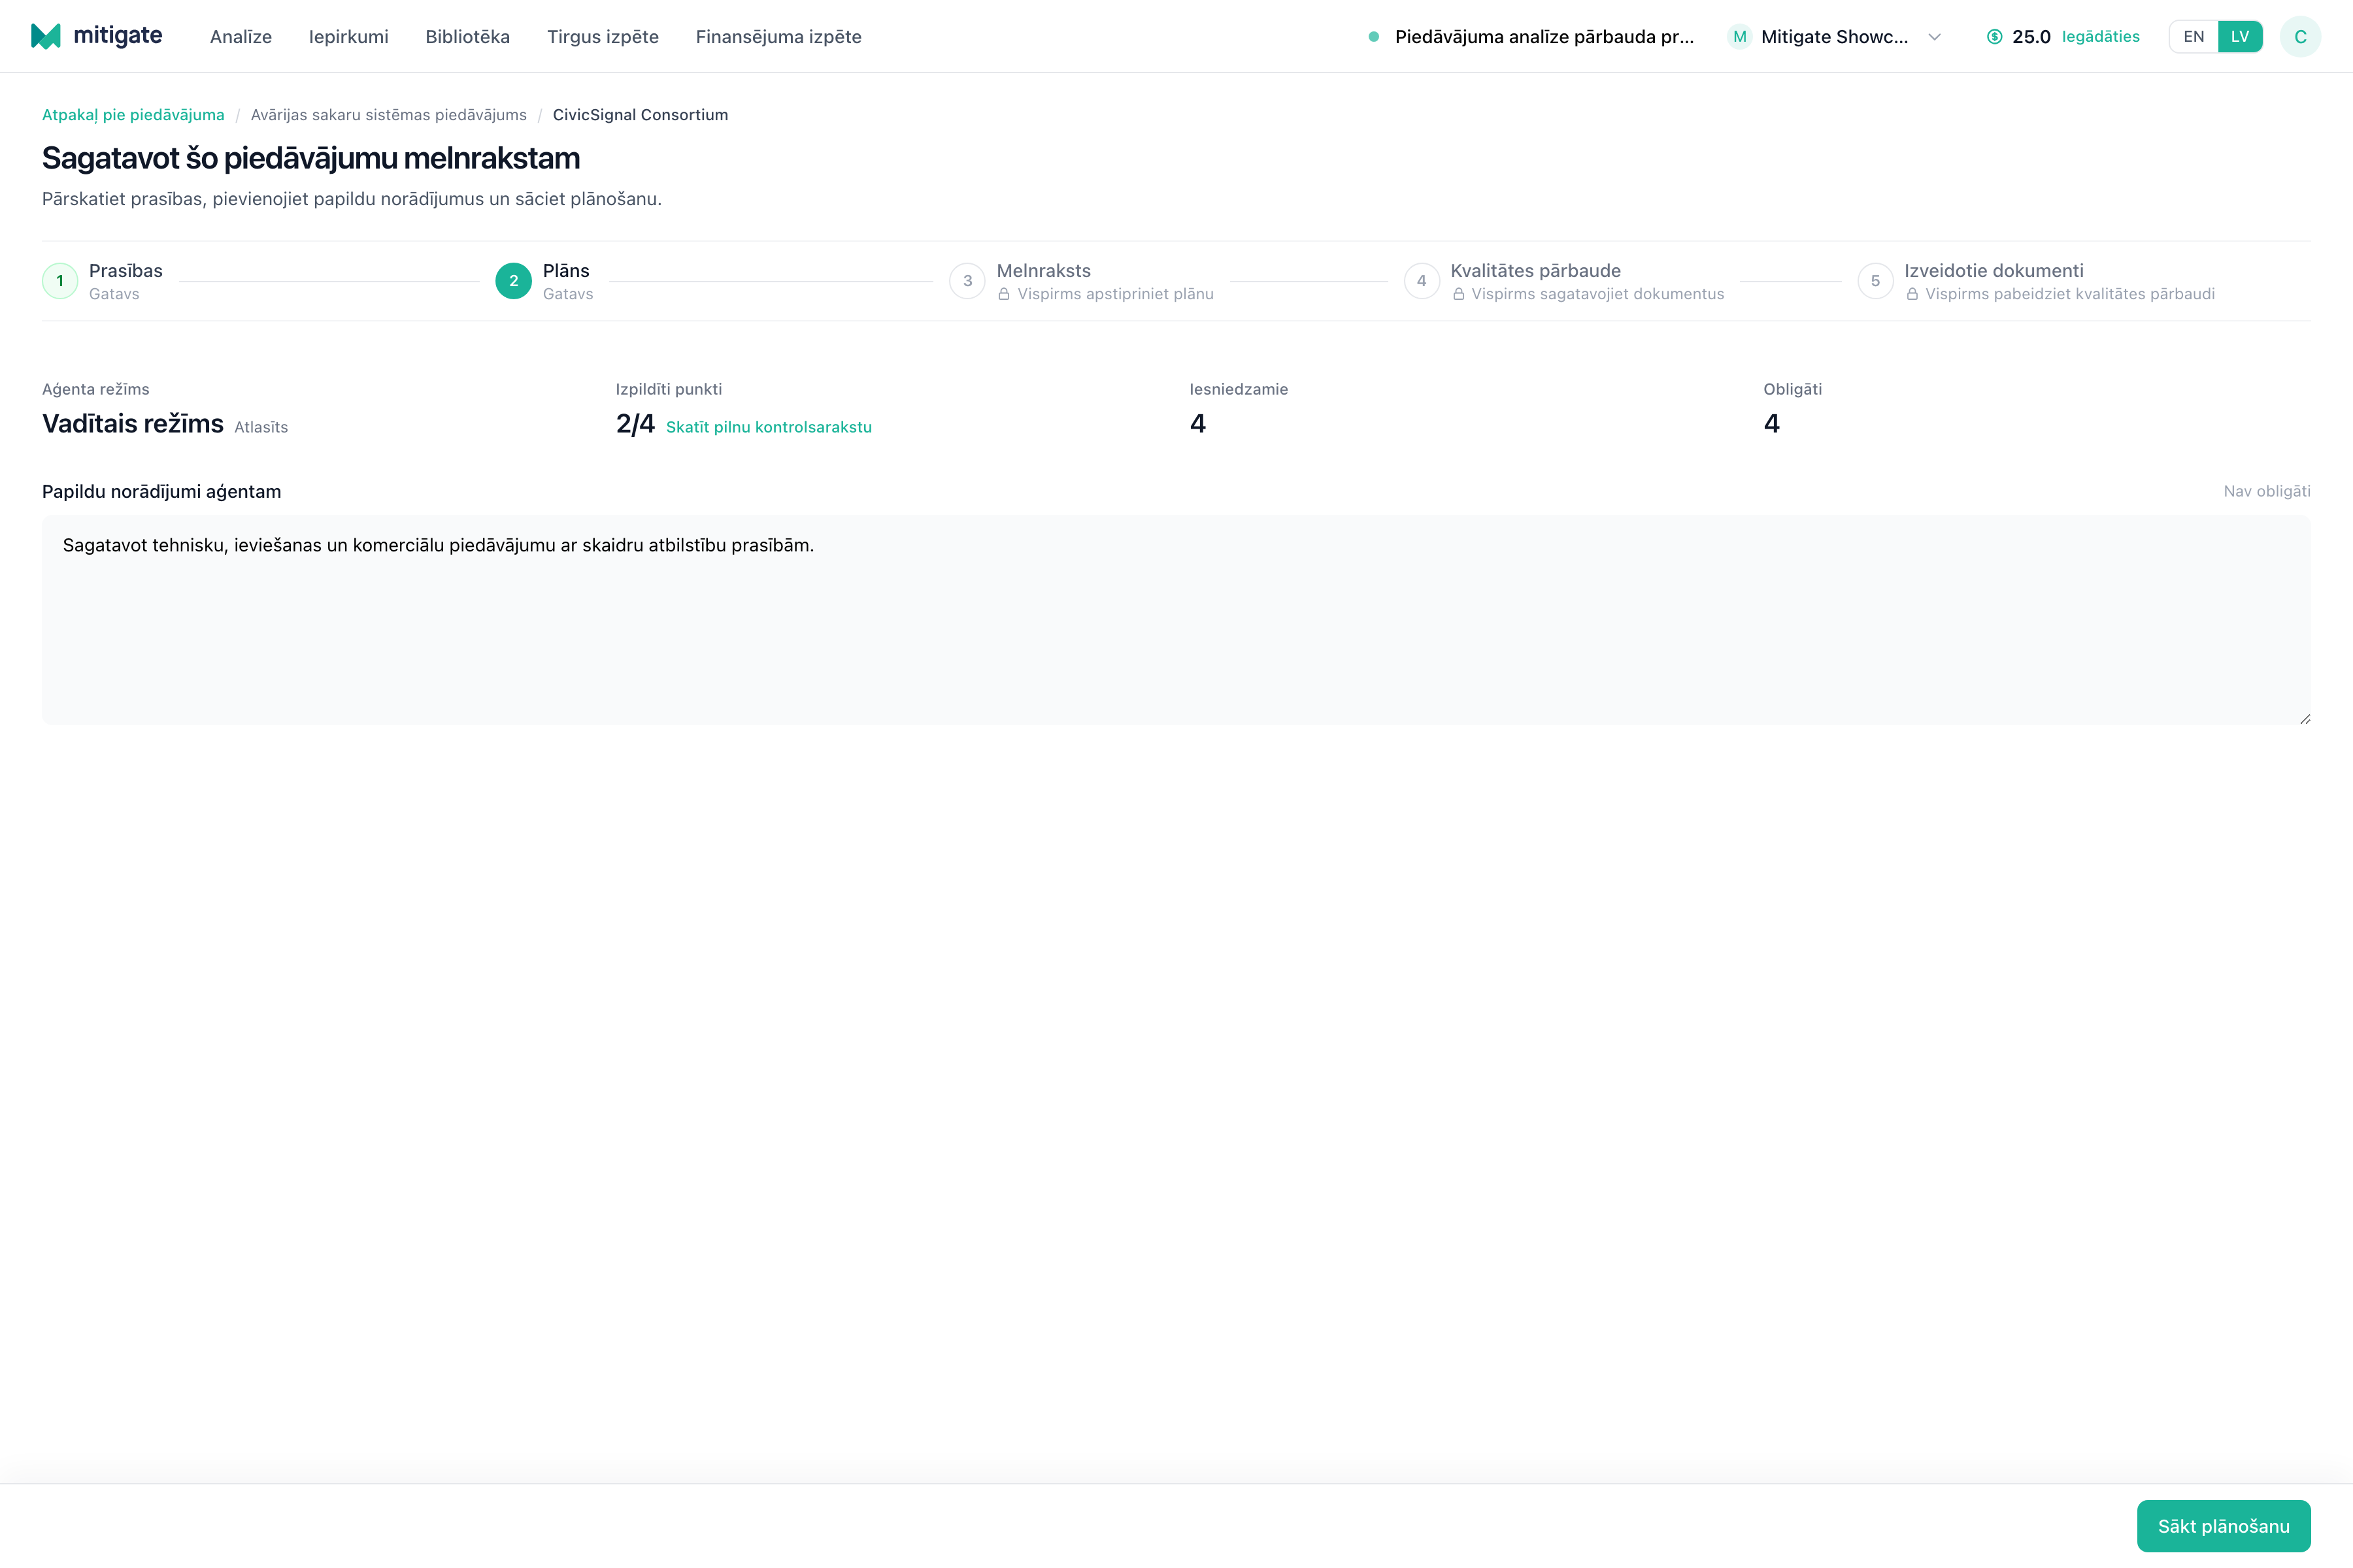Click Avārijas sakaru sistēmas piedāvājums breadcrumb
Image resolution: width=2353 pixels, height=1568 pixels.
click(388, 115)
